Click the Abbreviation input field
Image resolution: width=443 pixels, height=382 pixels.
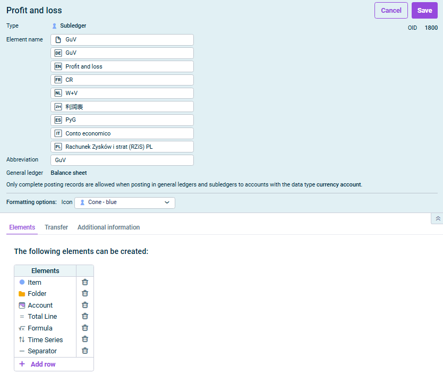[122, 160]
